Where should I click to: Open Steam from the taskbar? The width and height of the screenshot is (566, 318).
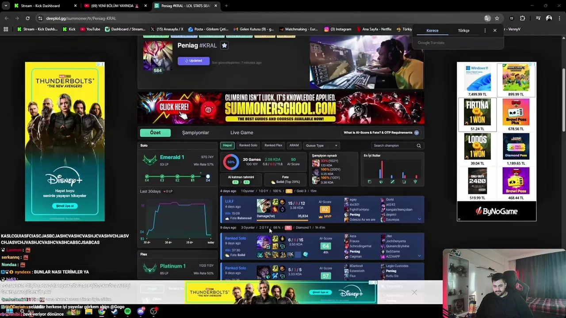coord(115,311)
